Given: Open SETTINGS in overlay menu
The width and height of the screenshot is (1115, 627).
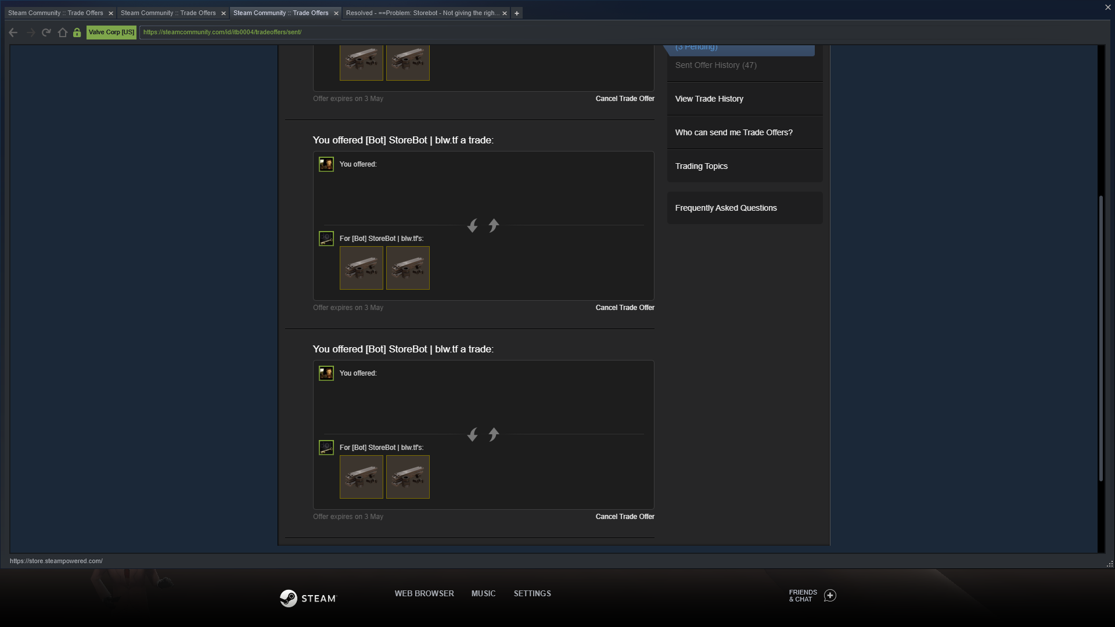Looking at the screenshot, I should 532,593.
